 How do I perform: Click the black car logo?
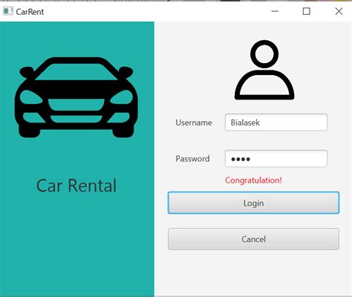coord(76,97)
